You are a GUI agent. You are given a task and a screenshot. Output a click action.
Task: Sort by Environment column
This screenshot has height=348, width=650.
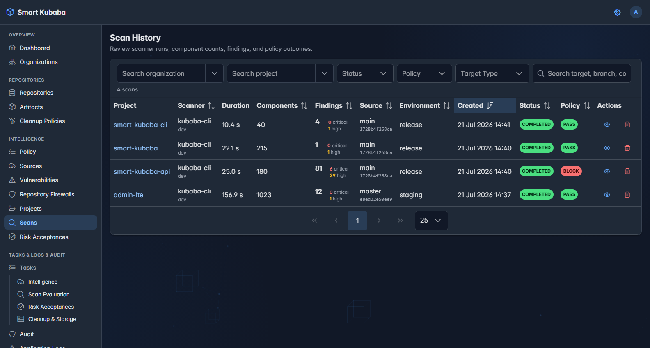(446, 106)
